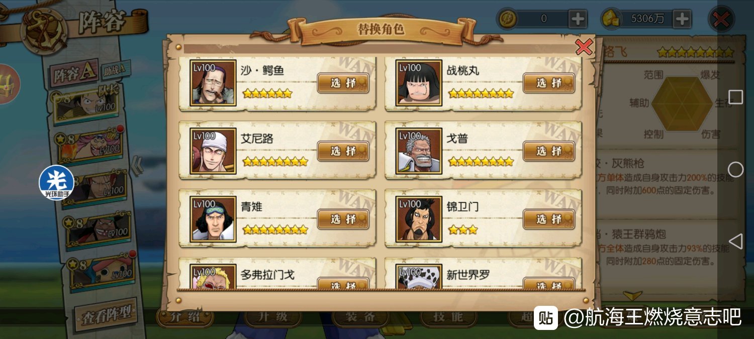Tap the blue 光环助手 floating icon
Image resolution: width=754 pixels, height=339 pixels.
pos(56,182)
